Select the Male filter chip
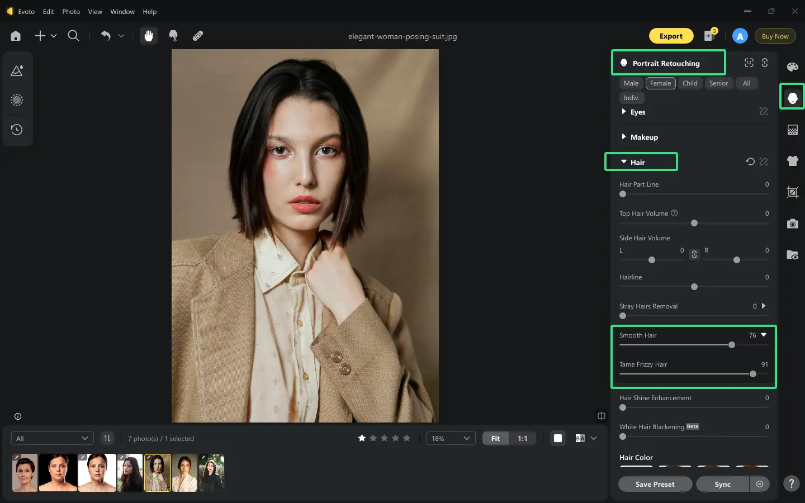The image size is (805, 503). [631, 83]
